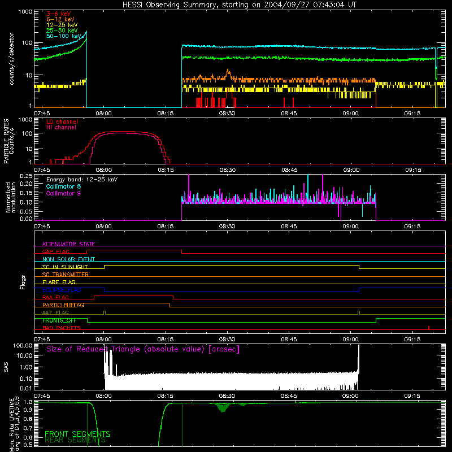Click the 08:45 tick in the Flags panel
This screenshot has width=452, height=452.
[x=289, y=340]
